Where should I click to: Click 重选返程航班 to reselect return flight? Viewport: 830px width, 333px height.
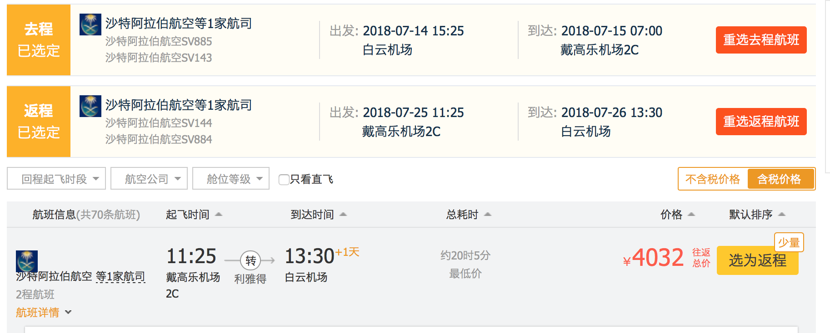pyautogui.click(x=761, y=122)
